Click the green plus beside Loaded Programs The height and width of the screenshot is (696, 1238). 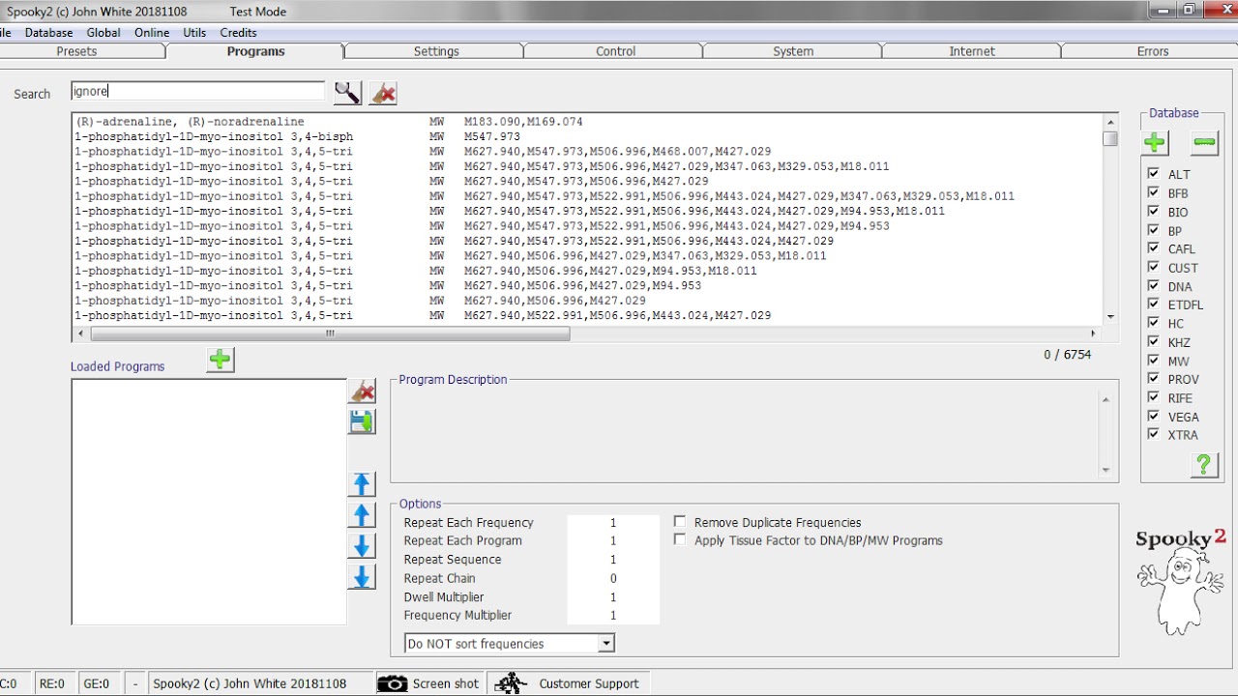[x=221, y=360]
